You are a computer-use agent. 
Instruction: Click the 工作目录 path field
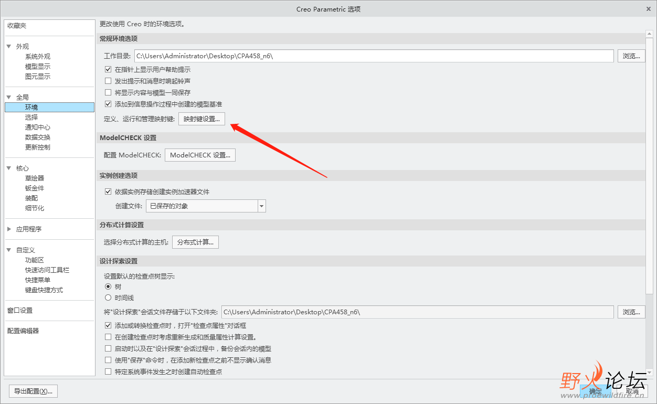(374, 56)
